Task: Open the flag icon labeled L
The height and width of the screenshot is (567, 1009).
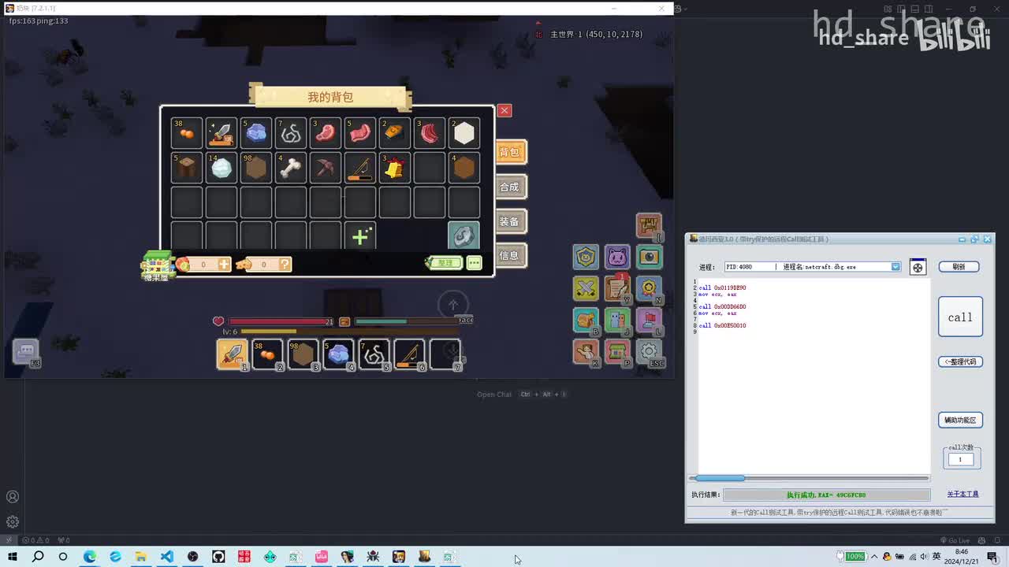Action: coord(649,320)
